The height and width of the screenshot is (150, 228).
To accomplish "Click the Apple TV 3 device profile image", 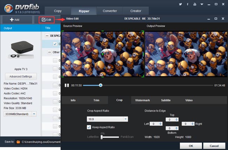I will pos(21,49).
